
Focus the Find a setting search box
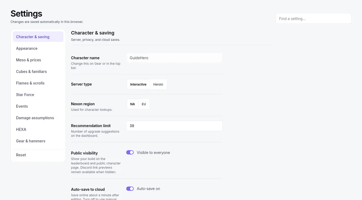tap(313, 18)
